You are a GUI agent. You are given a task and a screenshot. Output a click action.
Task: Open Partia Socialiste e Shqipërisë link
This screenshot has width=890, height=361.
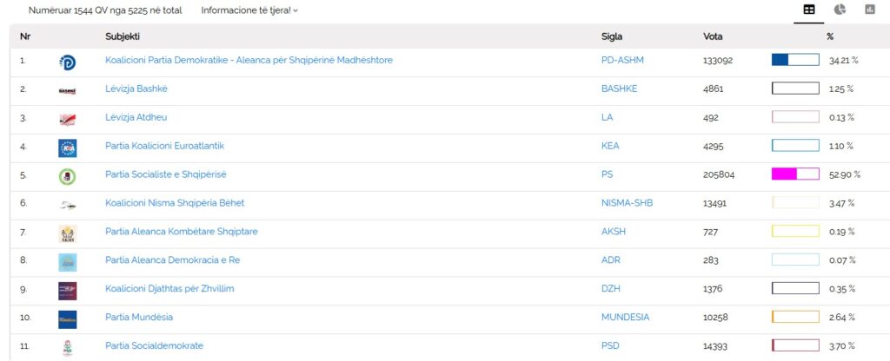point(166,174)
